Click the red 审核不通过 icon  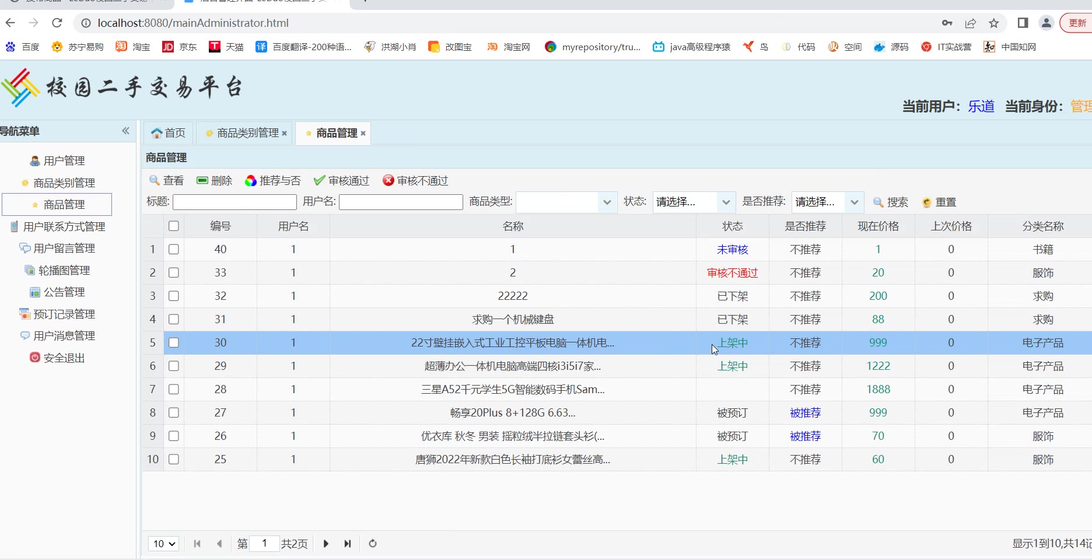(x=388, y=181)
